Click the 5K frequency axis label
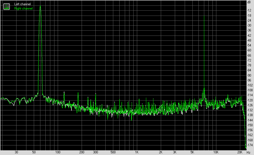Viewport: 254px width, 155px height. (x=192, y=152)
